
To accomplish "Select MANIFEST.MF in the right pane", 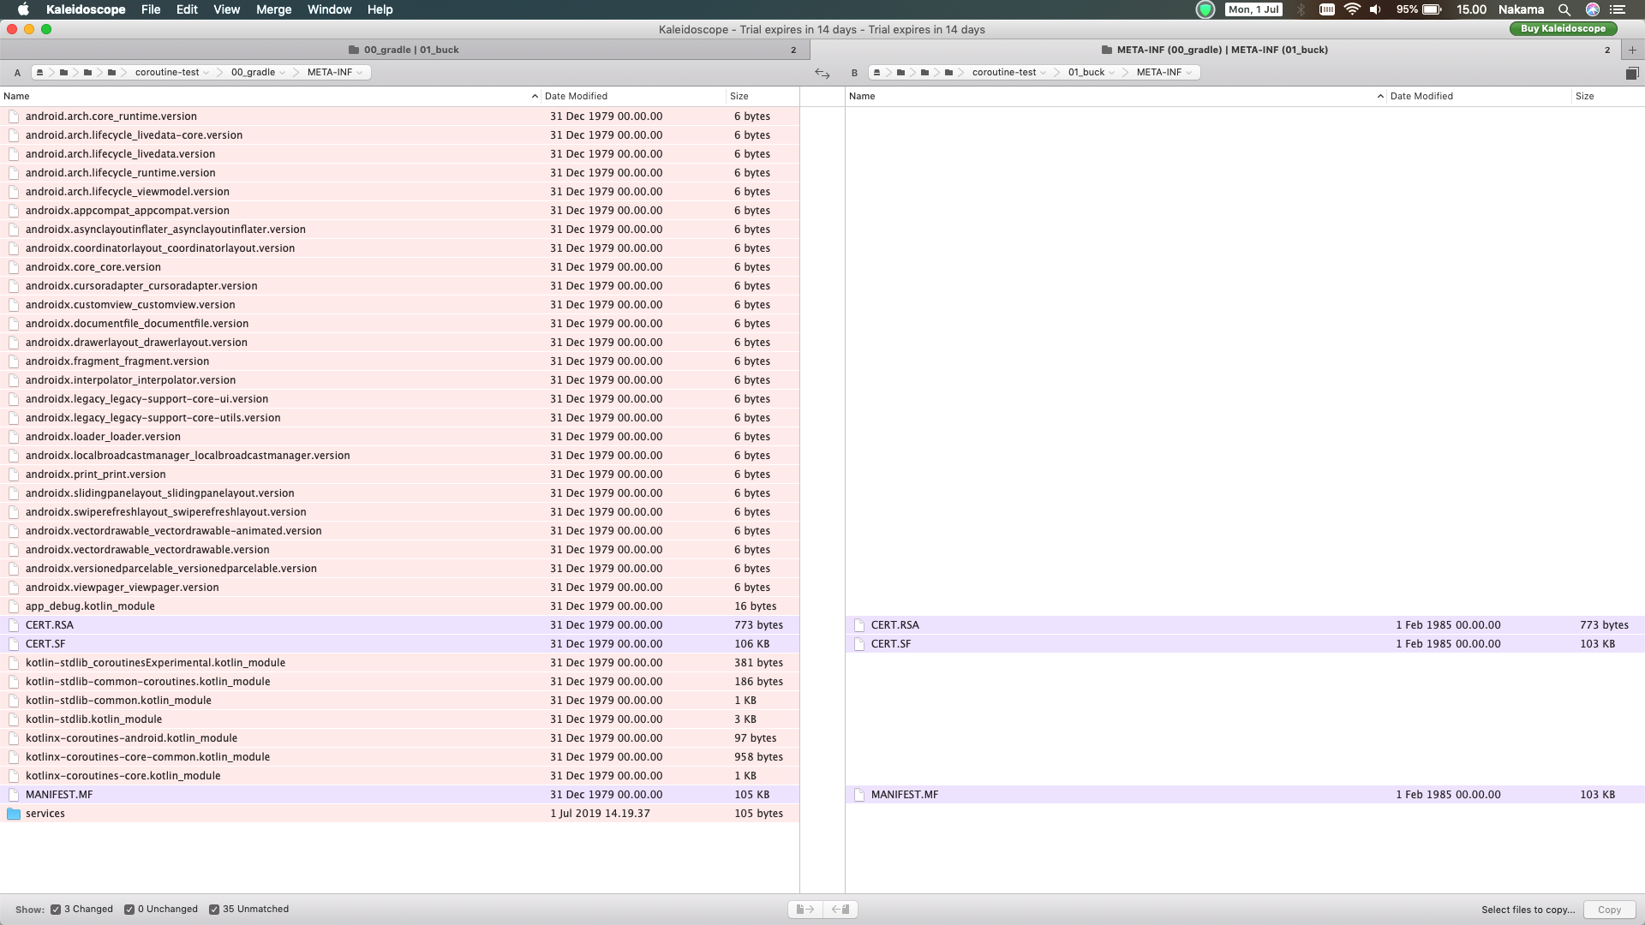I will (905, 795).
